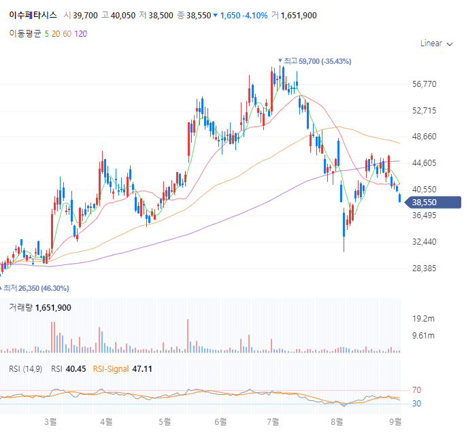Click the 거래량 1,651,900 volume label

[x=40, y=308]
